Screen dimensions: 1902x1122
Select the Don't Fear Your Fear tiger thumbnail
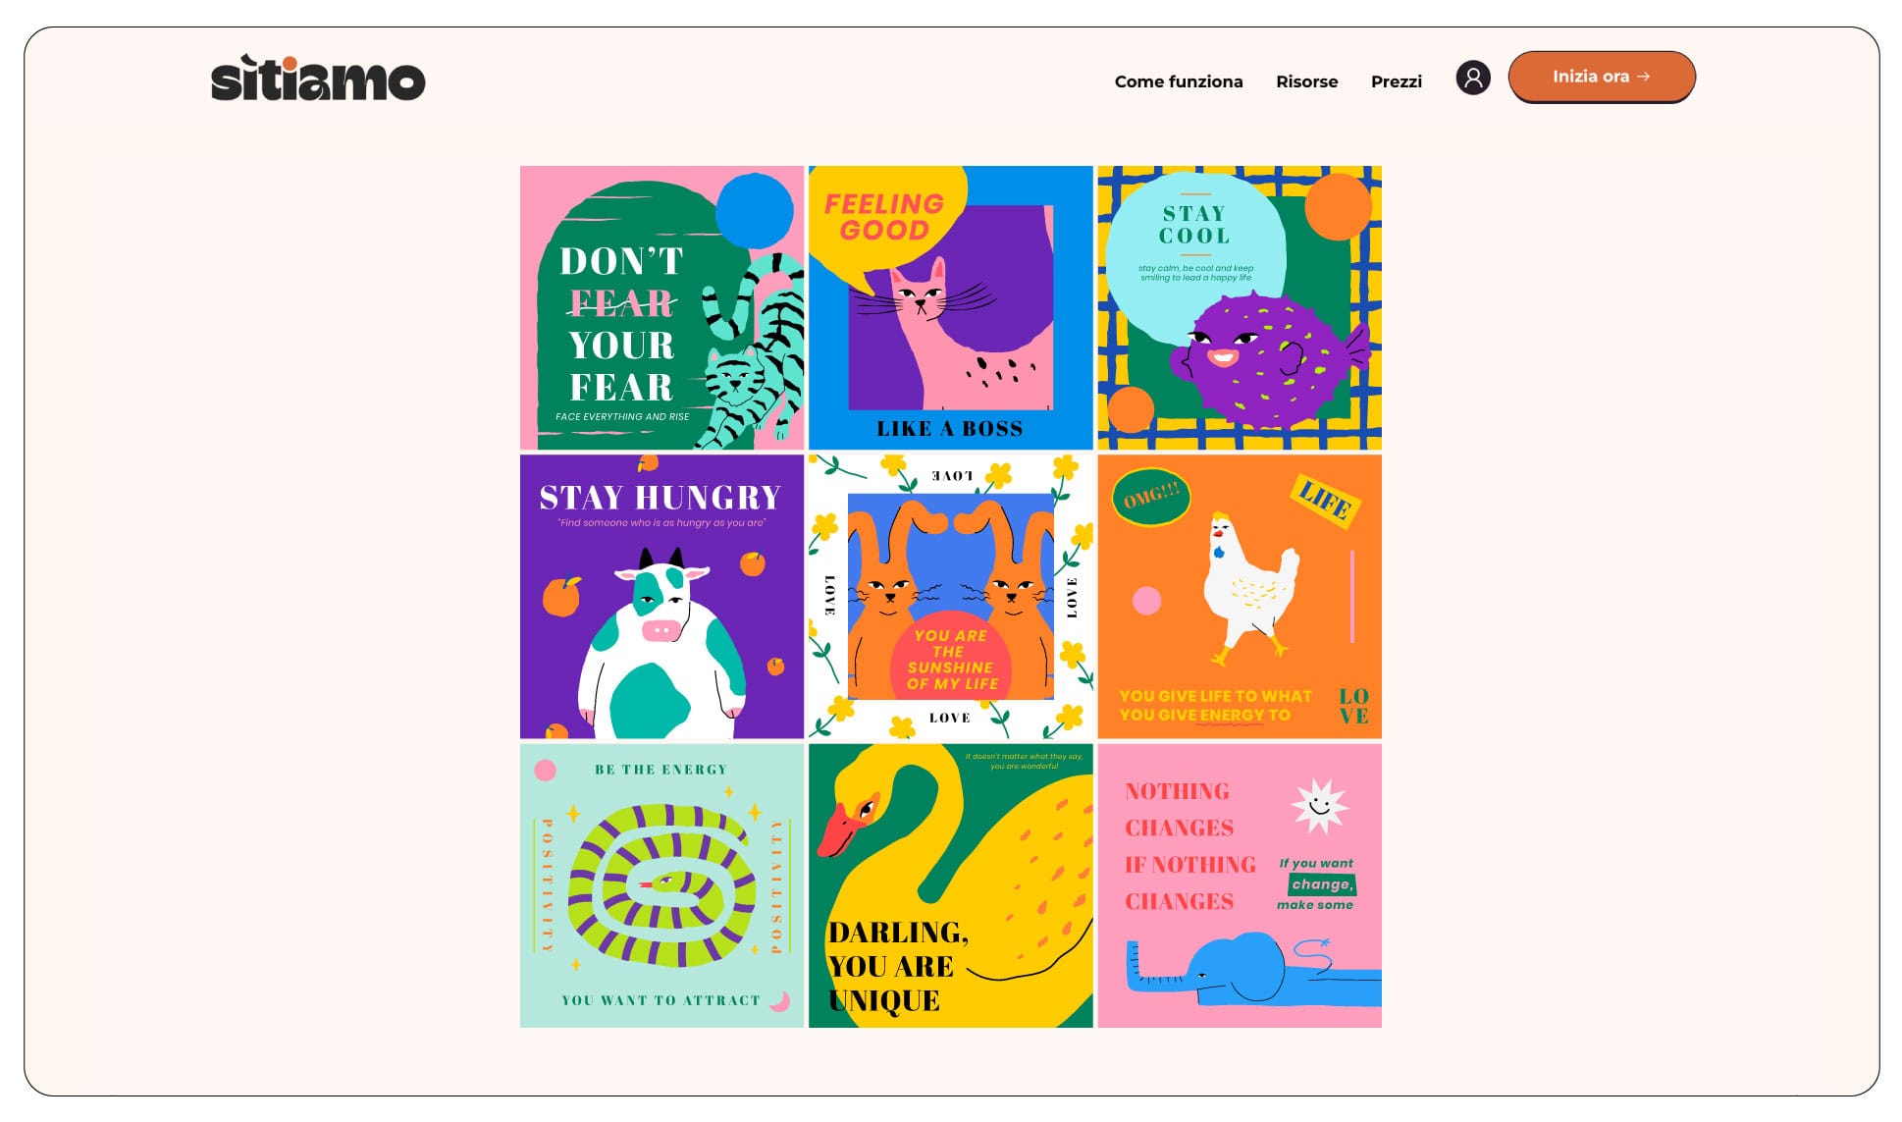coord(661,307)
